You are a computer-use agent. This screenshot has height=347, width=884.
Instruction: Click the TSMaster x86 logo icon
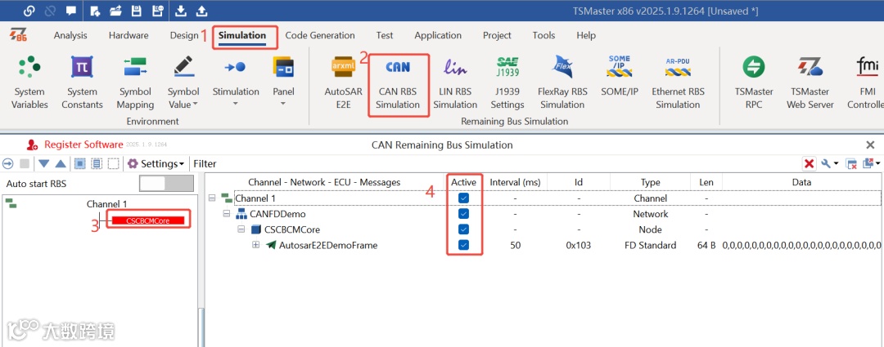[19, 35]
